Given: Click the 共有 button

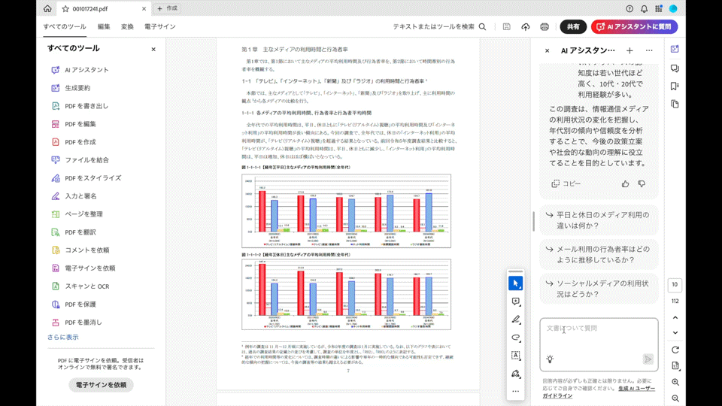Looking at the screenshot, I should pos(573,27).
